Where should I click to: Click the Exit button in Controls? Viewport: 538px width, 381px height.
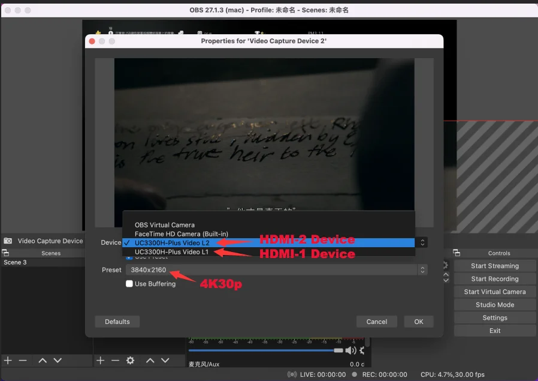495,331
